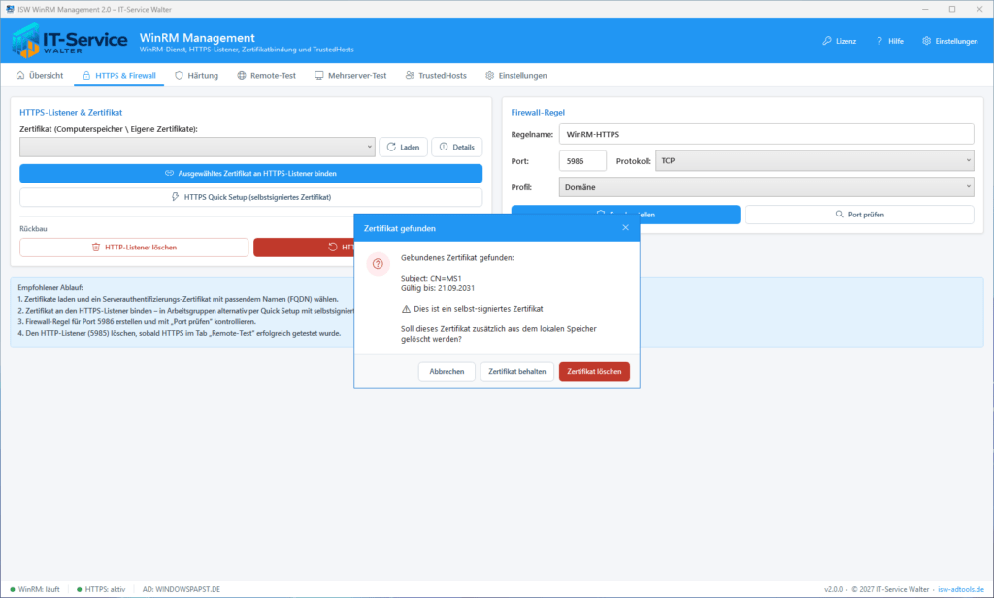The width and height of the screenshot is (994, 598).
Task: Click the HTTPS aktiv status indicator
Action: pyautogui.click(x=101, y=590)
